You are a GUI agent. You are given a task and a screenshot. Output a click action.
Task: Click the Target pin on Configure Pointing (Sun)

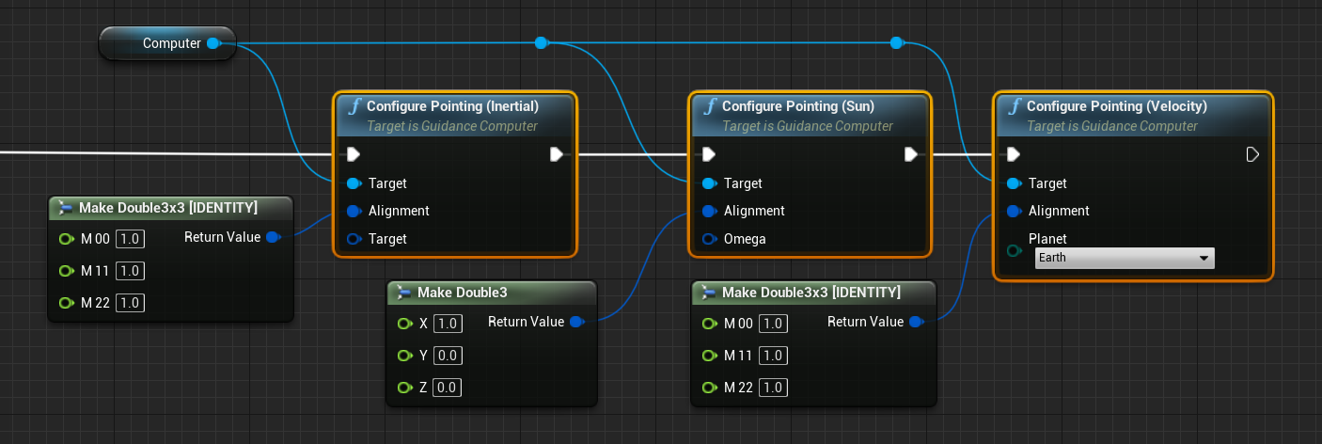709,183
